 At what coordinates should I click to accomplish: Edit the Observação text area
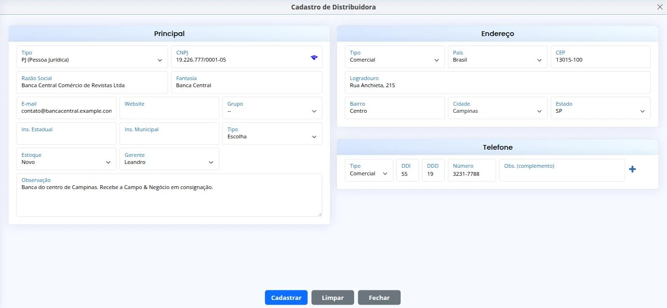click(x=169, y=195)
